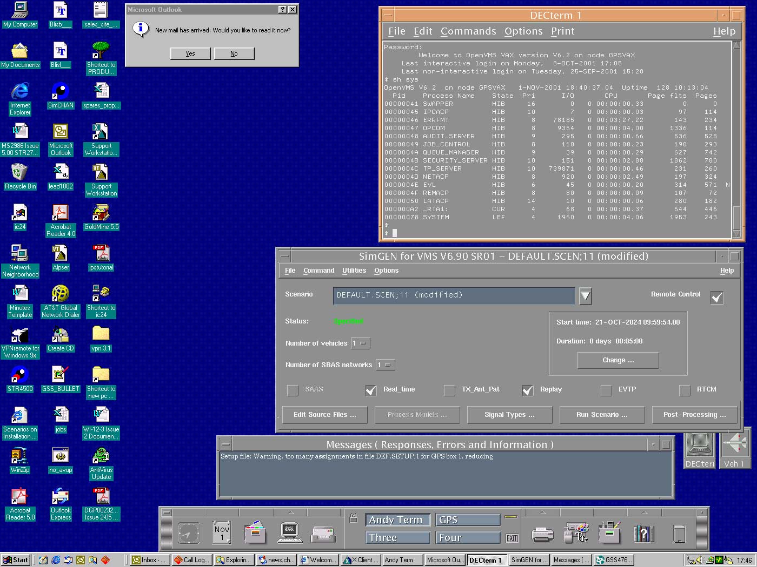757x567 pixels.
Task: Open the Nov 1 calendar icon
Action: coord(222,532)
